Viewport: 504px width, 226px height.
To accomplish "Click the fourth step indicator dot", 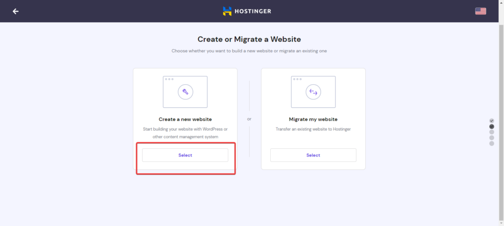I will click(x=492, y=138).
